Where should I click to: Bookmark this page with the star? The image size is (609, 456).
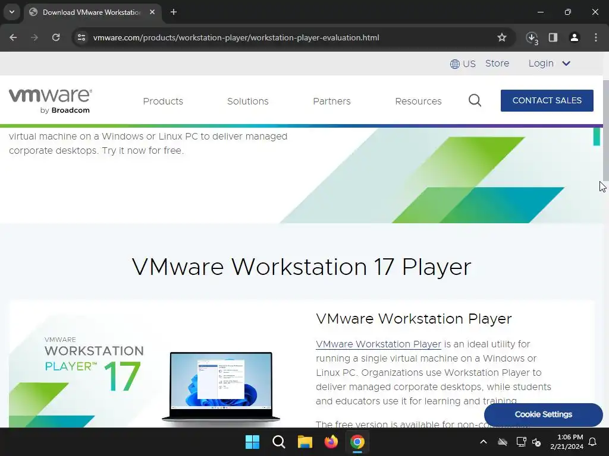(502, 37)
